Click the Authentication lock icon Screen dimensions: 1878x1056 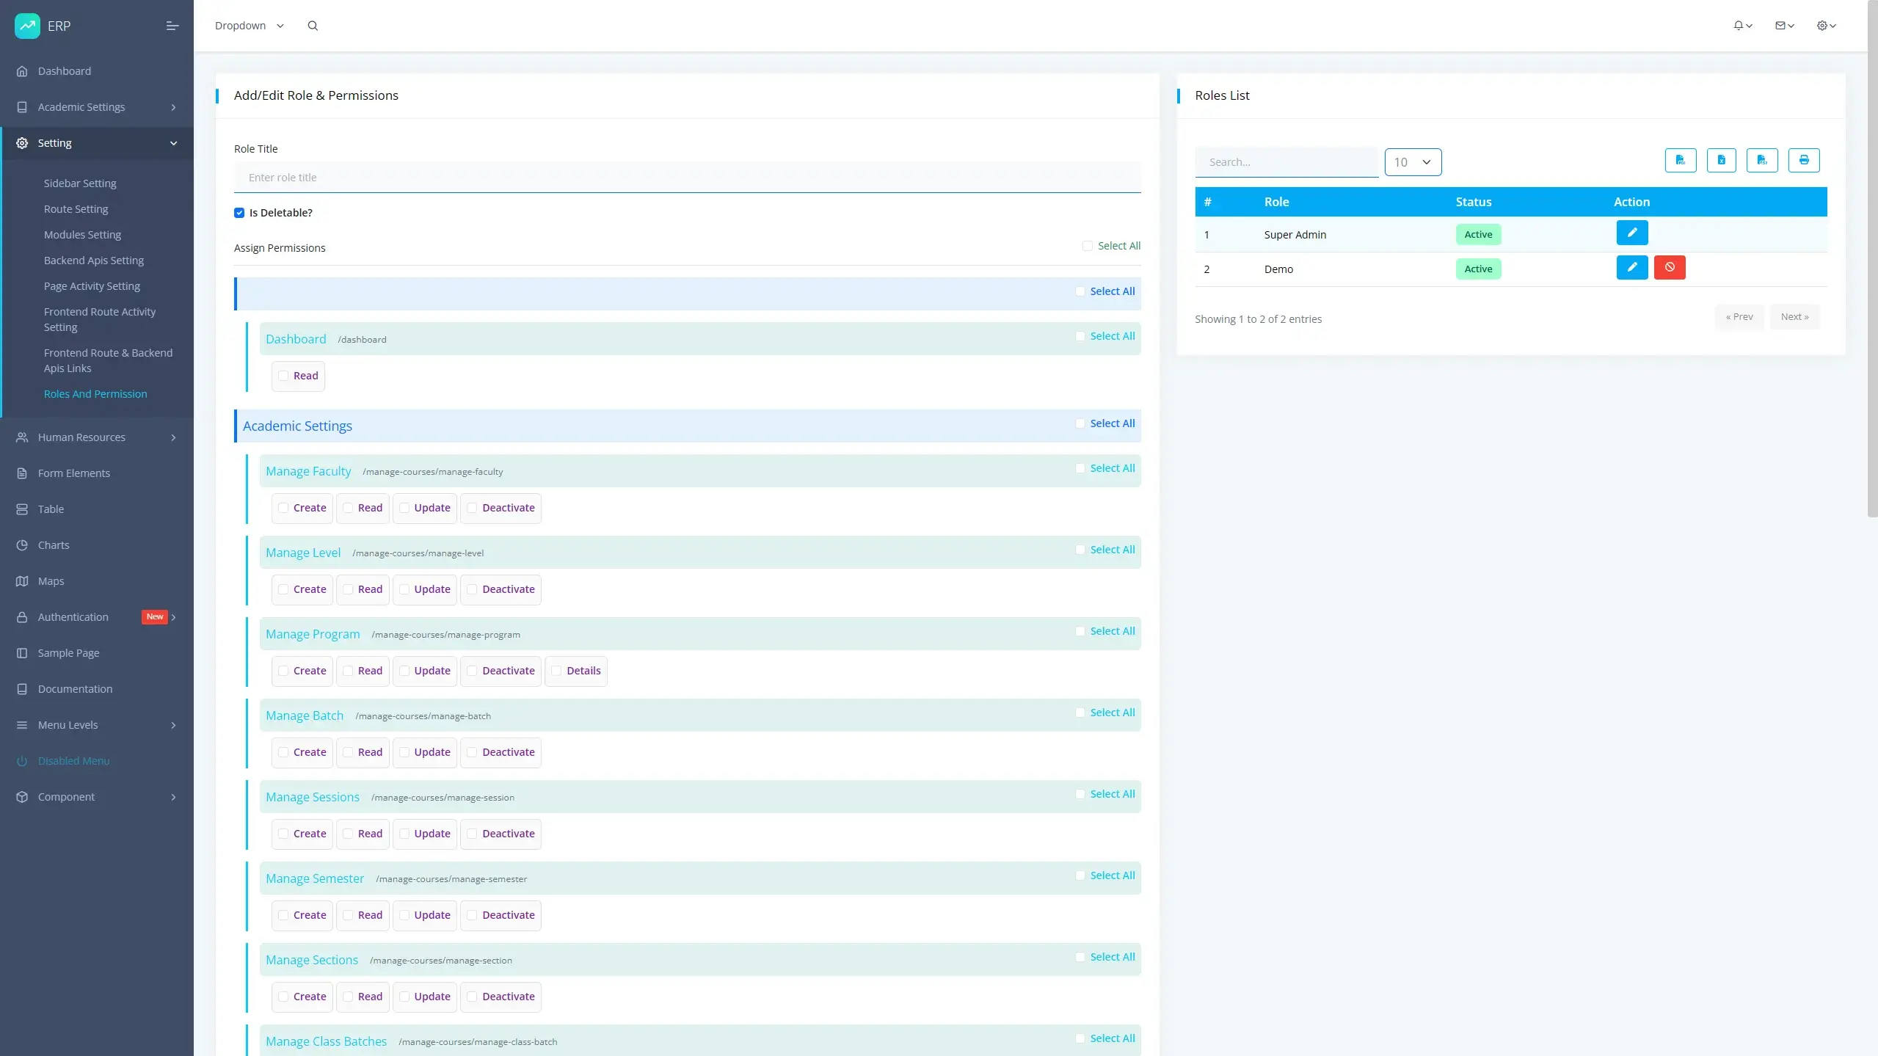(22, 617)
